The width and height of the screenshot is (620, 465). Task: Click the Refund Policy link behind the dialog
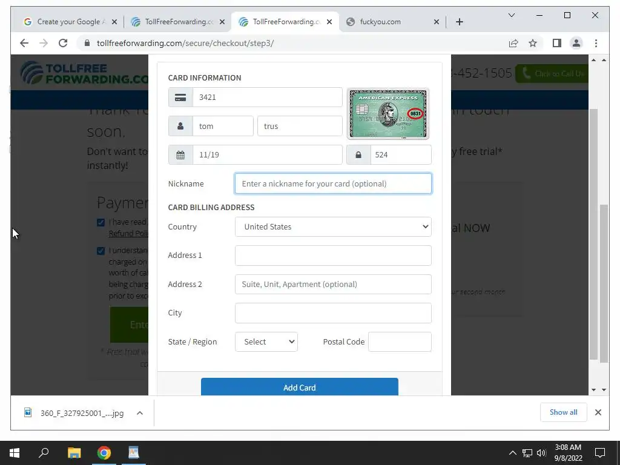(x=128, y=233)
